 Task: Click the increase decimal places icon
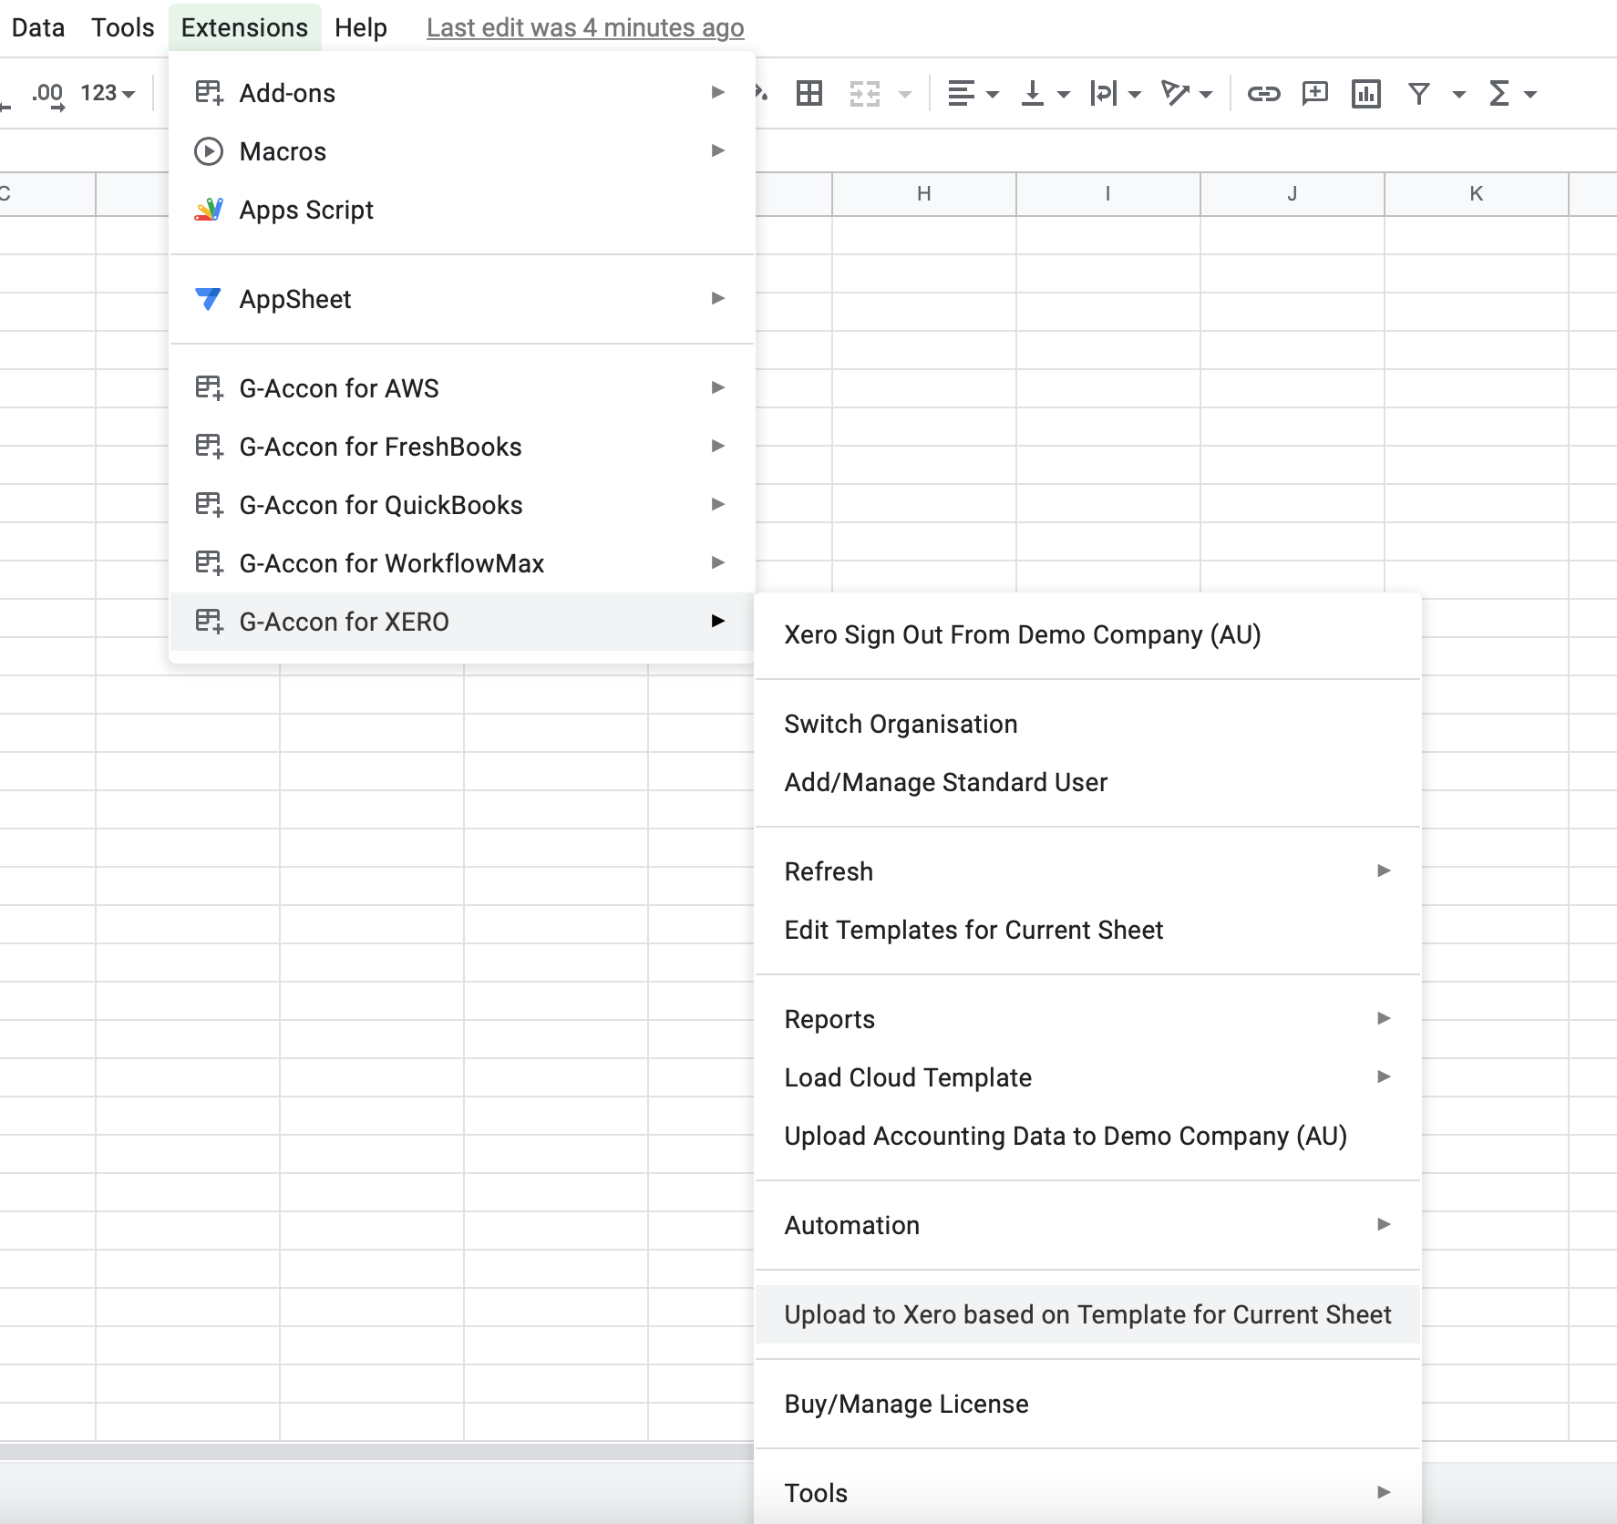[x=48, y=94]
